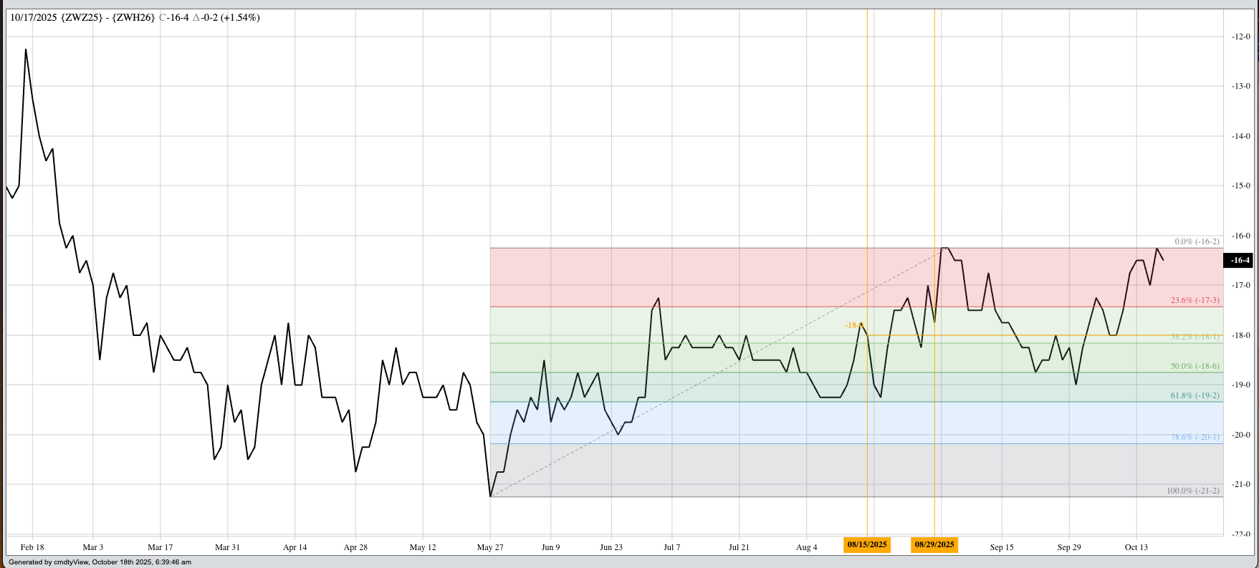Click the Generated by cmdtyView footer text

(x=100, y=562)
